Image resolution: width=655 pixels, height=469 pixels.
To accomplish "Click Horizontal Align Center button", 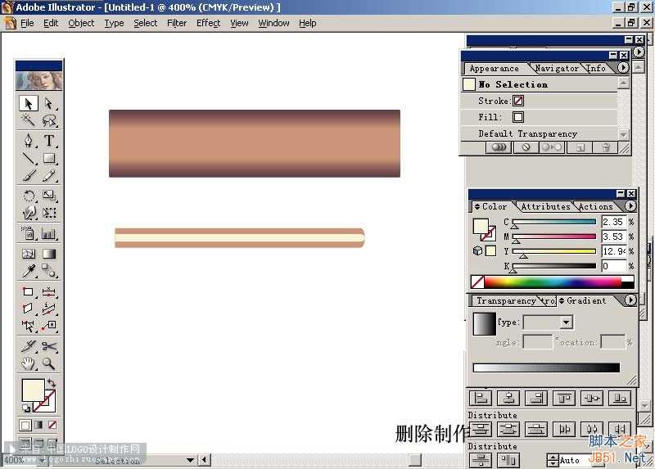I will (x=508, y=398).
